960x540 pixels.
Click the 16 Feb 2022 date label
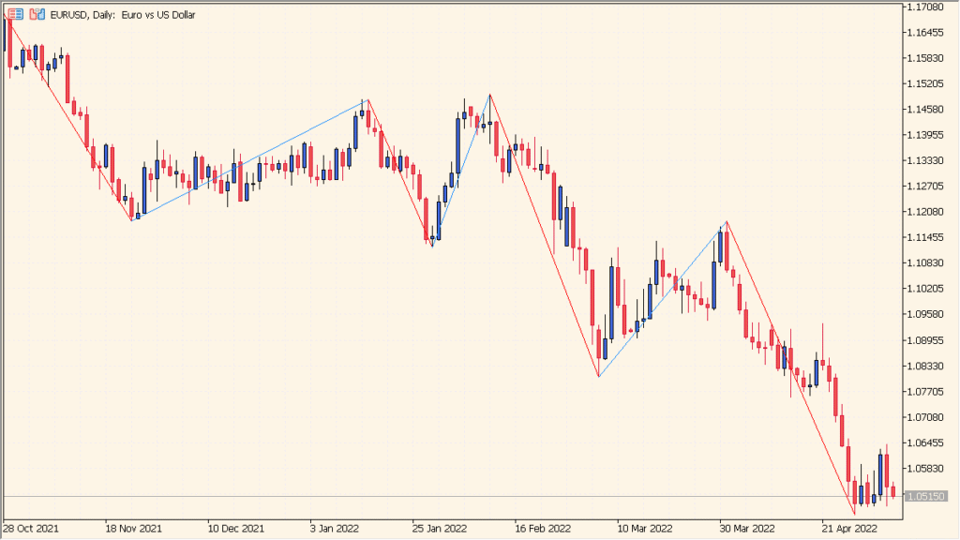click(543, 529)
